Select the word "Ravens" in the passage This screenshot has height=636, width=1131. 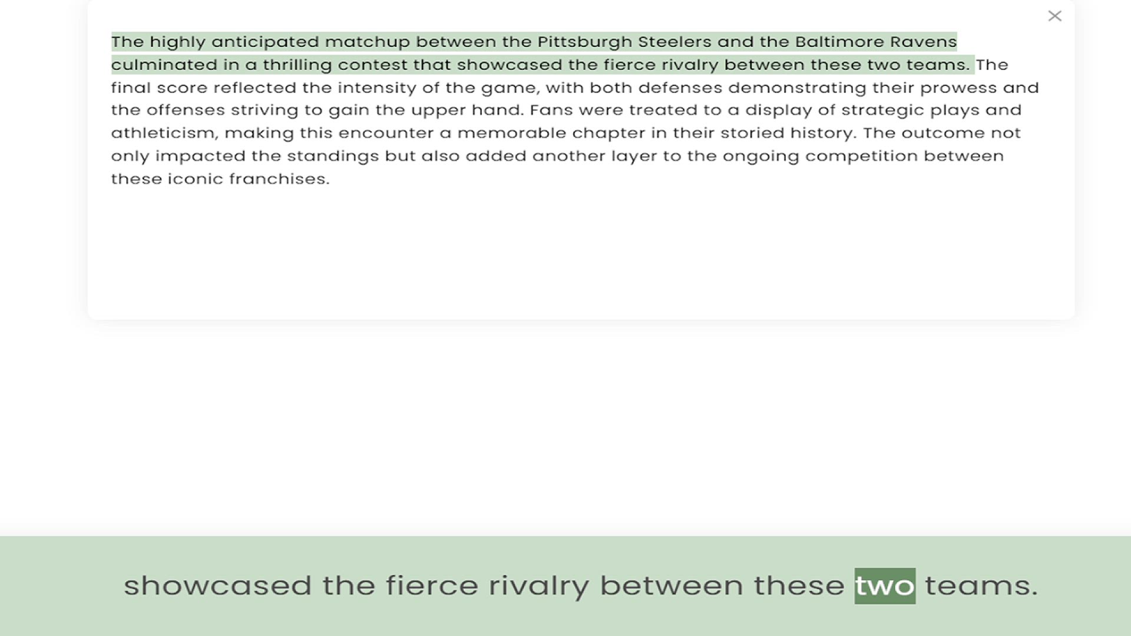click(x=923, y=42)
